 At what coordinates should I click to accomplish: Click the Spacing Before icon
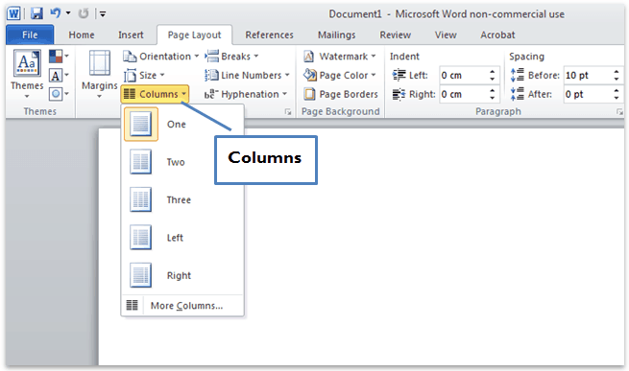517,75
